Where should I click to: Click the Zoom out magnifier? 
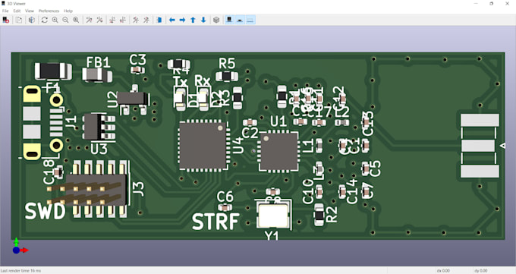[x=65, y=20]
